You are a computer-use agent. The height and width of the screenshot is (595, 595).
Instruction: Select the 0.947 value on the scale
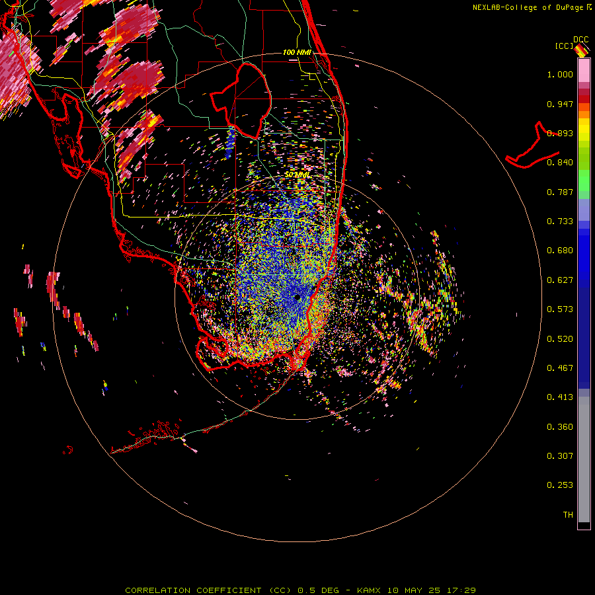[x=560, y=104]
